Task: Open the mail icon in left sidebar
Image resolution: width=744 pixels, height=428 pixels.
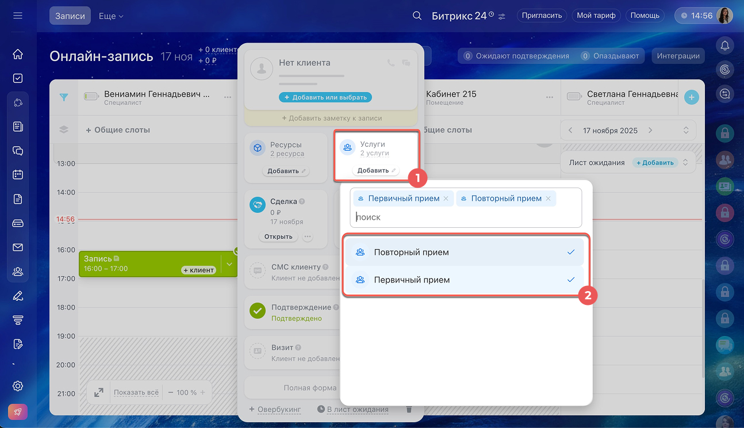Action: [18, 247]
